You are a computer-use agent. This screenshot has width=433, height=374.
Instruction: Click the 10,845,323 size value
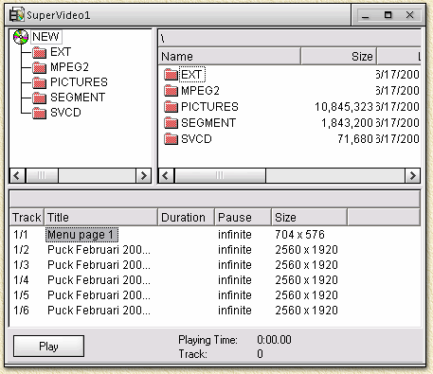click(344, 107)
